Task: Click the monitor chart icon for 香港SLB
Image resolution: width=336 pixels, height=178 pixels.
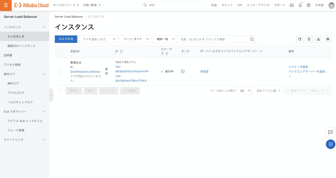Action: [x=183, y=71]
